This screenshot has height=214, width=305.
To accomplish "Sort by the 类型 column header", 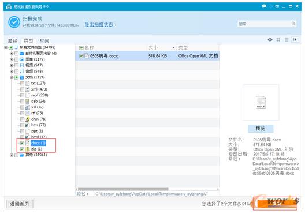I will coord(183,47).
